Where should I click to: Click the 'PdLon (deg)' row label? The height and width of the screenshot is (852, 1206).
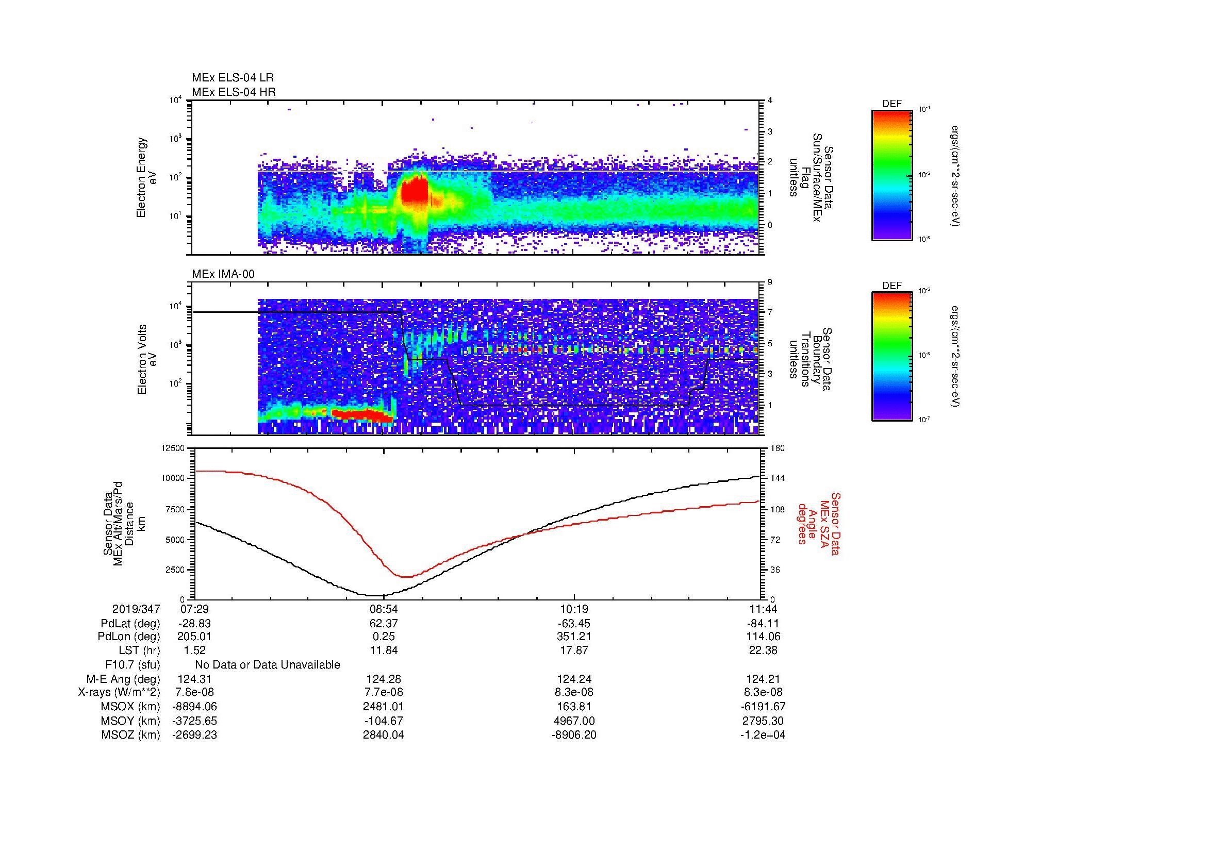[x=129, y=637]
